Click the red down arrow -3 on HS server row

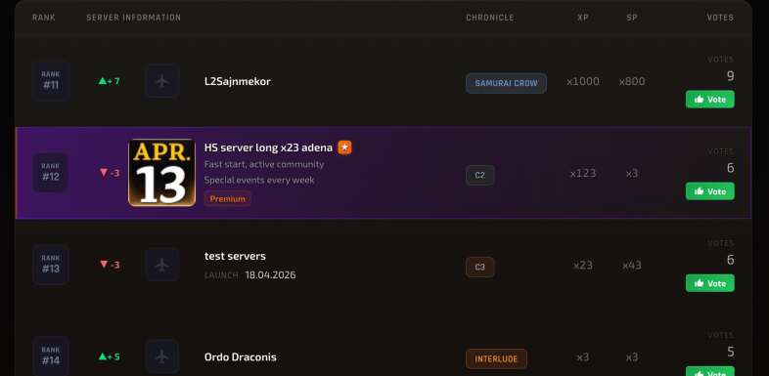110,173
